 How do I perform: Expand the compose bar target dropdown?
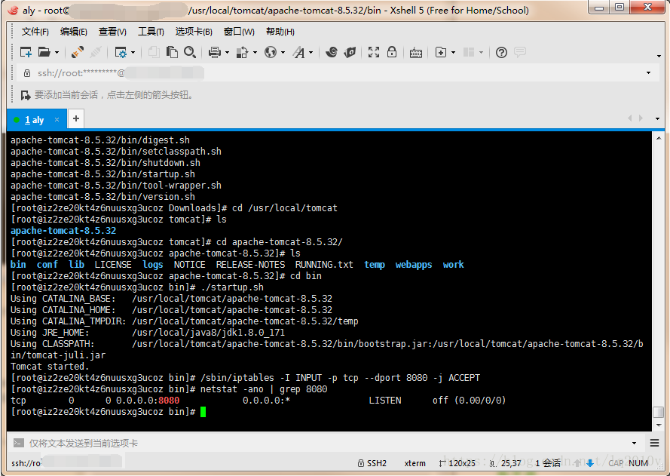(x=634, y=444)
